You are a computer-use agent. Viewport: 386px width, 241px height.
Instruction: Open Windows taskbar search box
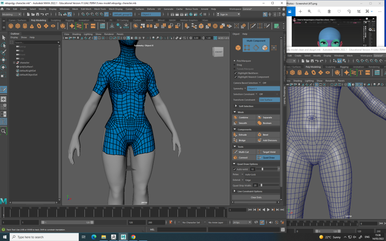pos(30,237)
